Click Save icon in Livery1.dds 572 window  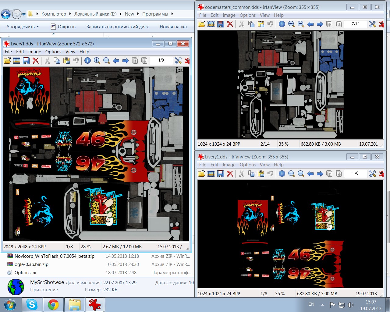coord(26,61)
